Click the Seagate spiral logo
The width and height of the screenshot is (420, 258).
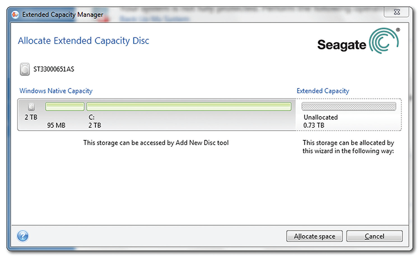[384, 41]
